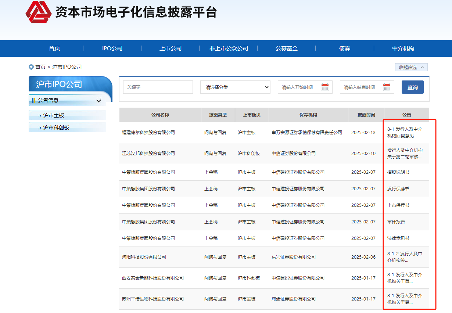Screen dimensions: 452x313
Task: Click the 2025-02-06 disclosure date cell
Action: pyautogui.click(x=363, y=257)
